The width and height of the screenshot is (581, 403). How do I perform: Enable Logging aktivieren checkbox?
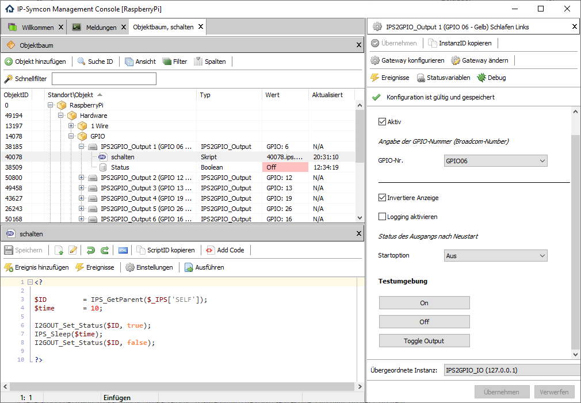pos(382,216)
